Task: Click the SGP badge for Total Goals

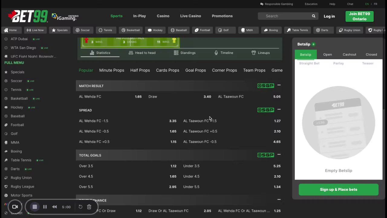Action: (x=265, y=155)
